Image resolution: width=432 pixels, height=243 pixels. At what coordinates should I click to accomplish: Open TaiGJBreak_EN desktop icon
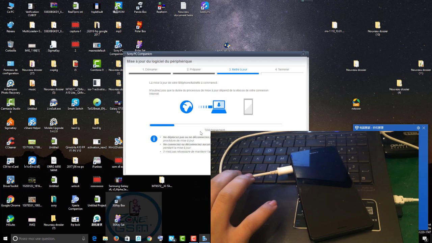pos(97,104)
